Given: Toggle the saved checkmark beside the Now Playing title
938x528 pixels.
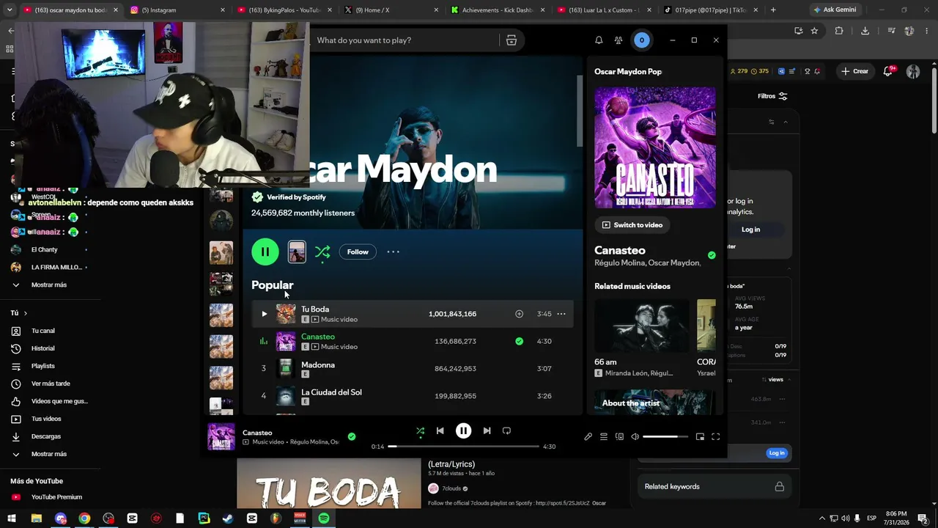Looking at the screenshot, I should point(712,255).
